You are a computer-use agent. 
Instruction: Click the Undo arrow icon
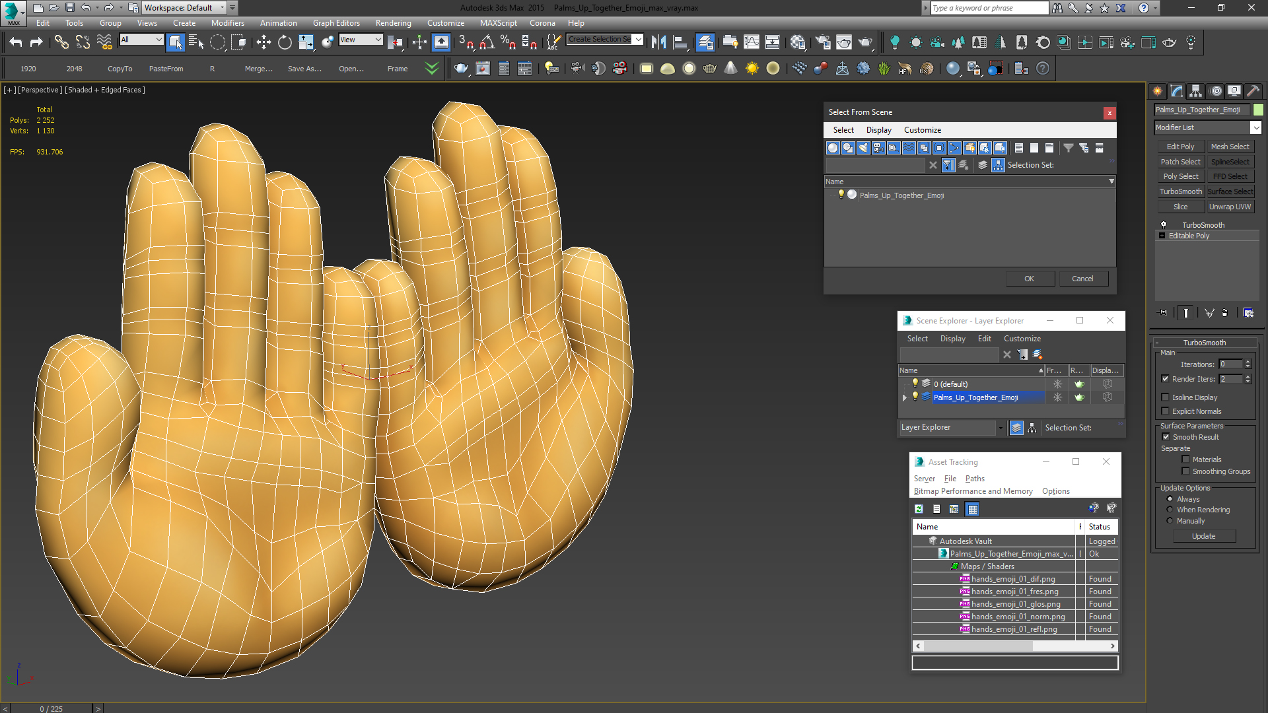(16, 42)
